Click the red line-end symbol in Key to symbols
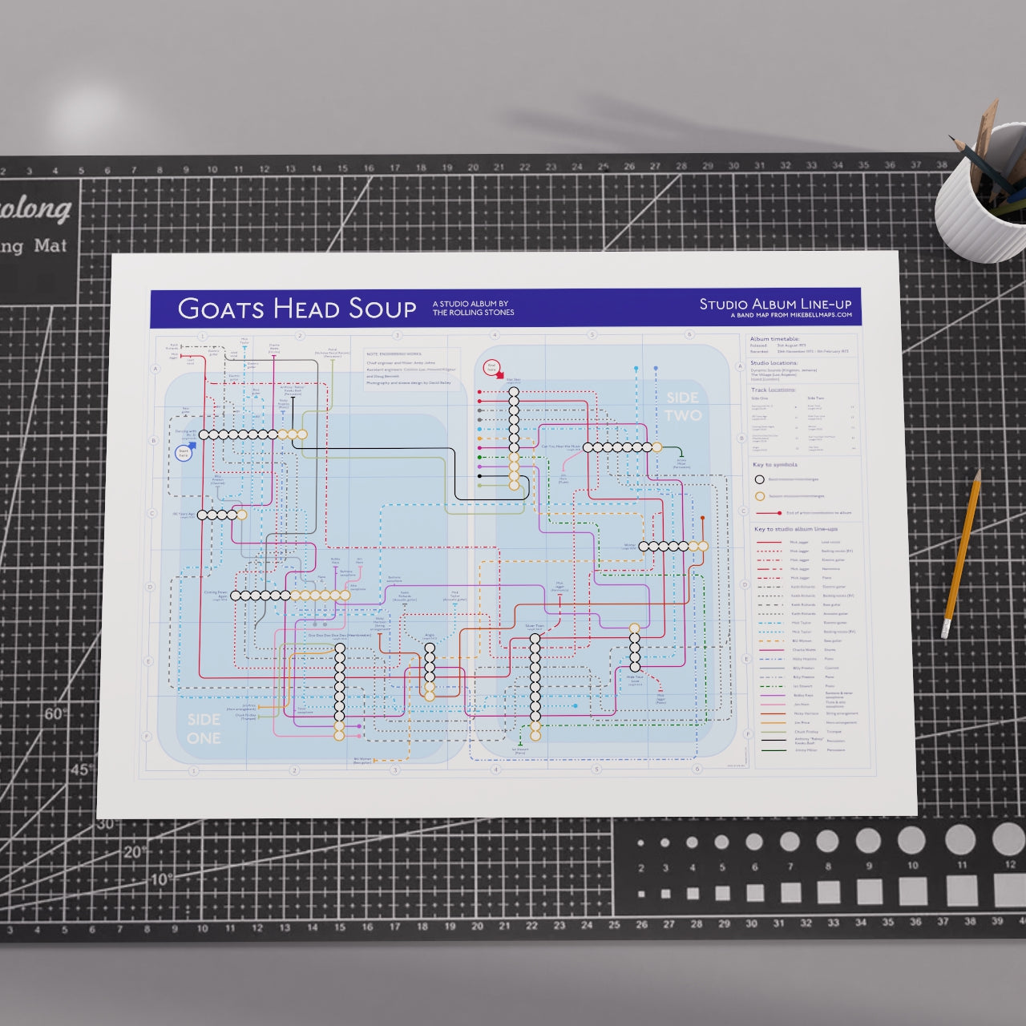 tap(769, 512)
